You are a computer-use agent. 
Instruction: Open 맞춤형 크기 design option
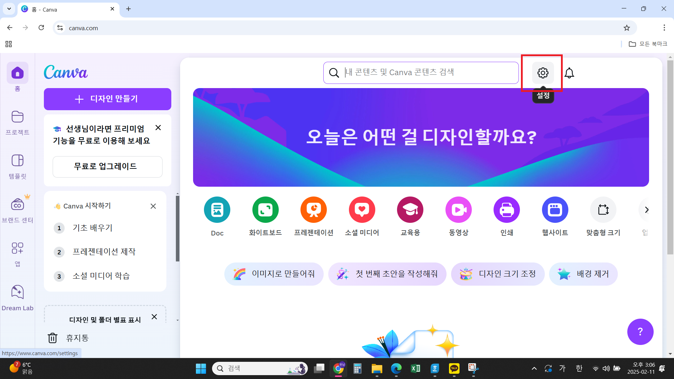pyautogui.click(x=603, y=210)
